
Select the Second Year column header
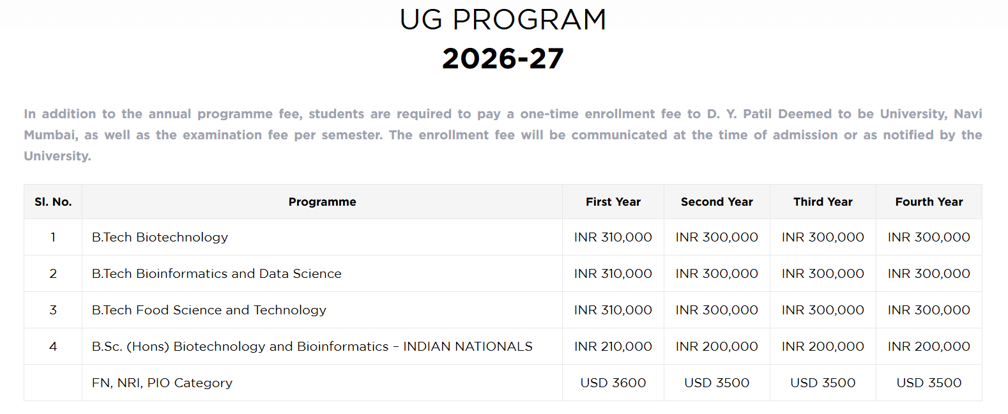click(717, 202)
